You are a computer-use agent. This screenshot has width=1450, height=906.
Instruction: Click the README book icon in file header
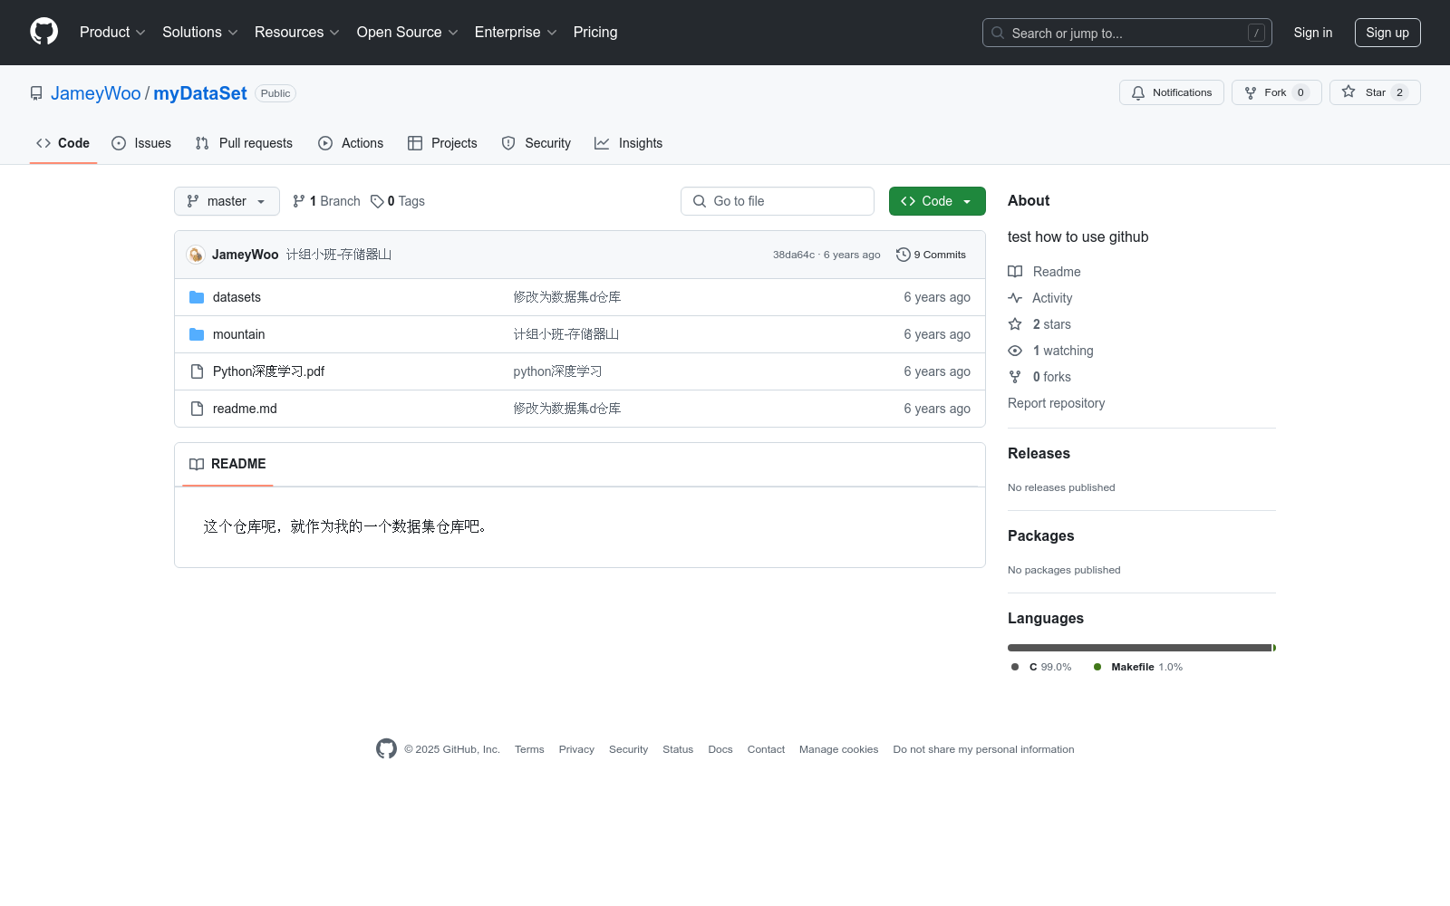point(197,464)
